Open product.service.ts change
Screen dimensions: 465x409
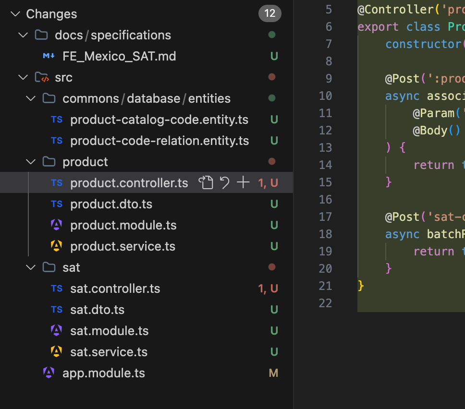[147, 246]
